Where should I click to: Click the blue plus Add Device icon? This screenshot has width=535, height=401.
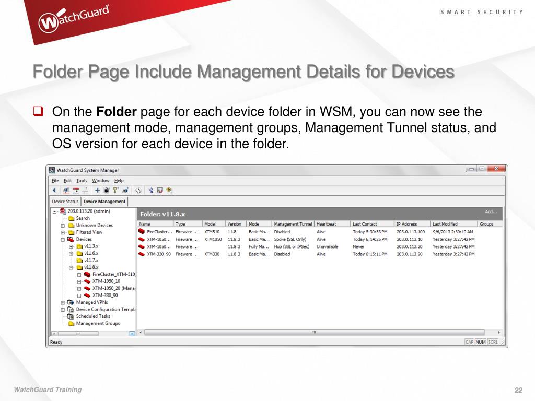tap(98, 190)
